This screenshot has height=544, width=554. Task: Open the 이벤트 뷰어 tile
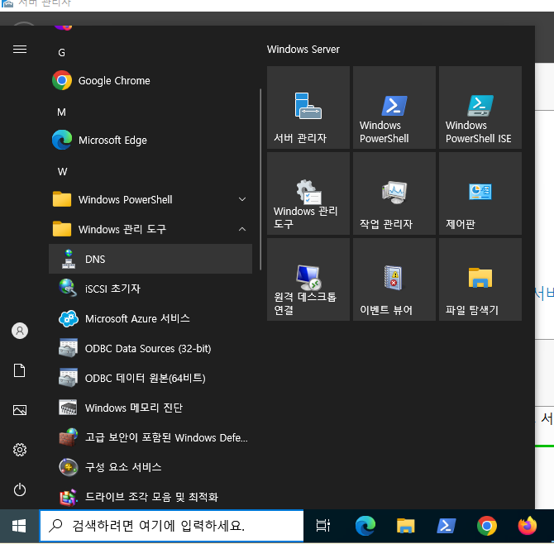click(394, 279)
